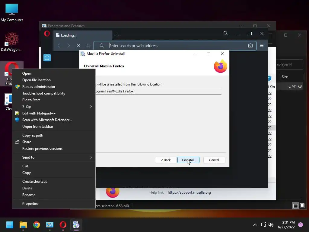Open Windows Start menu

pos(10,225)
